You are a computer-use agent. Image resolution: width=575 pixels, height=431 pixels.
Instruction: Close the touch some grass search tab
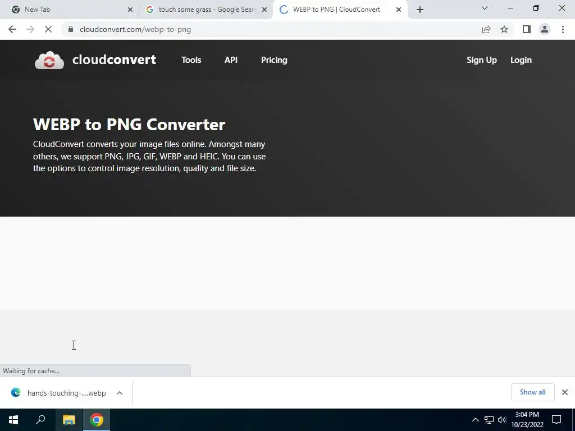point(264,10)
